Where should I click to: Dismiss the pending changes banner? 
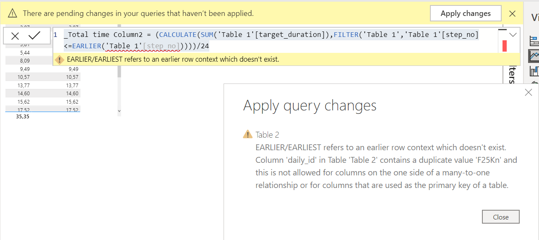point(512,13)
